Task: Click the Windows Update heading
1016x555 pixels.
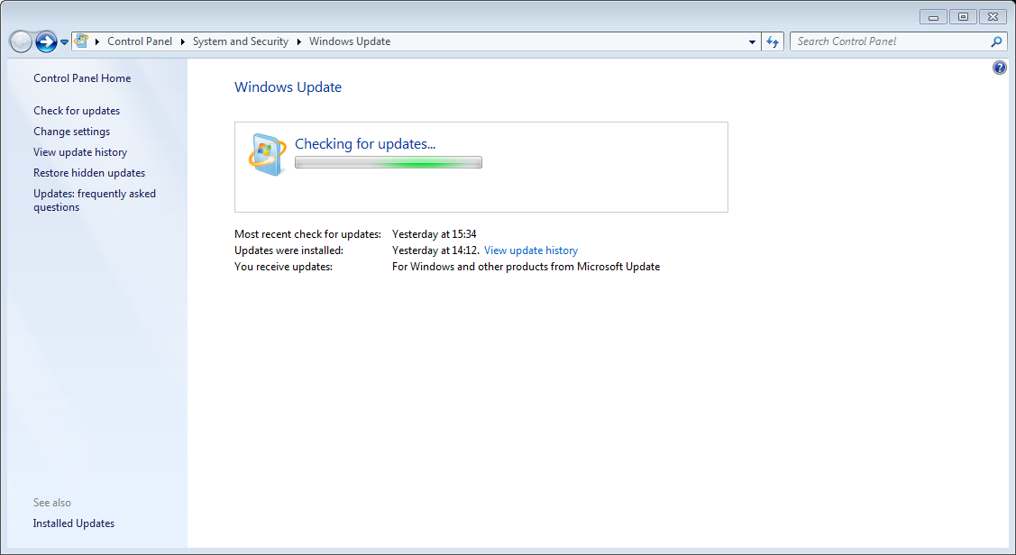Action: coord(288,87)
